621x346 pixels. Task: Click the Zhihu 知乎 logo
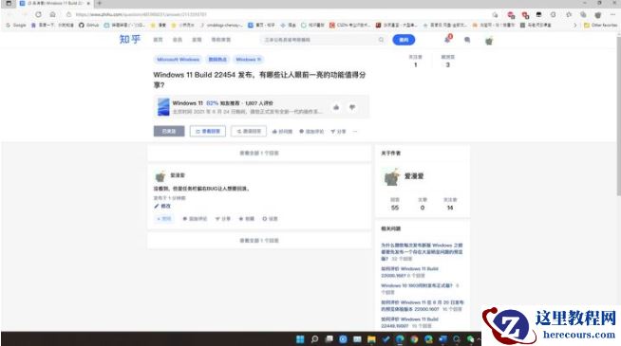click(130, 40)
